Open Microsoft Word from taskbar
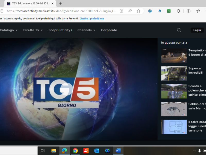 tap(118, 151)
